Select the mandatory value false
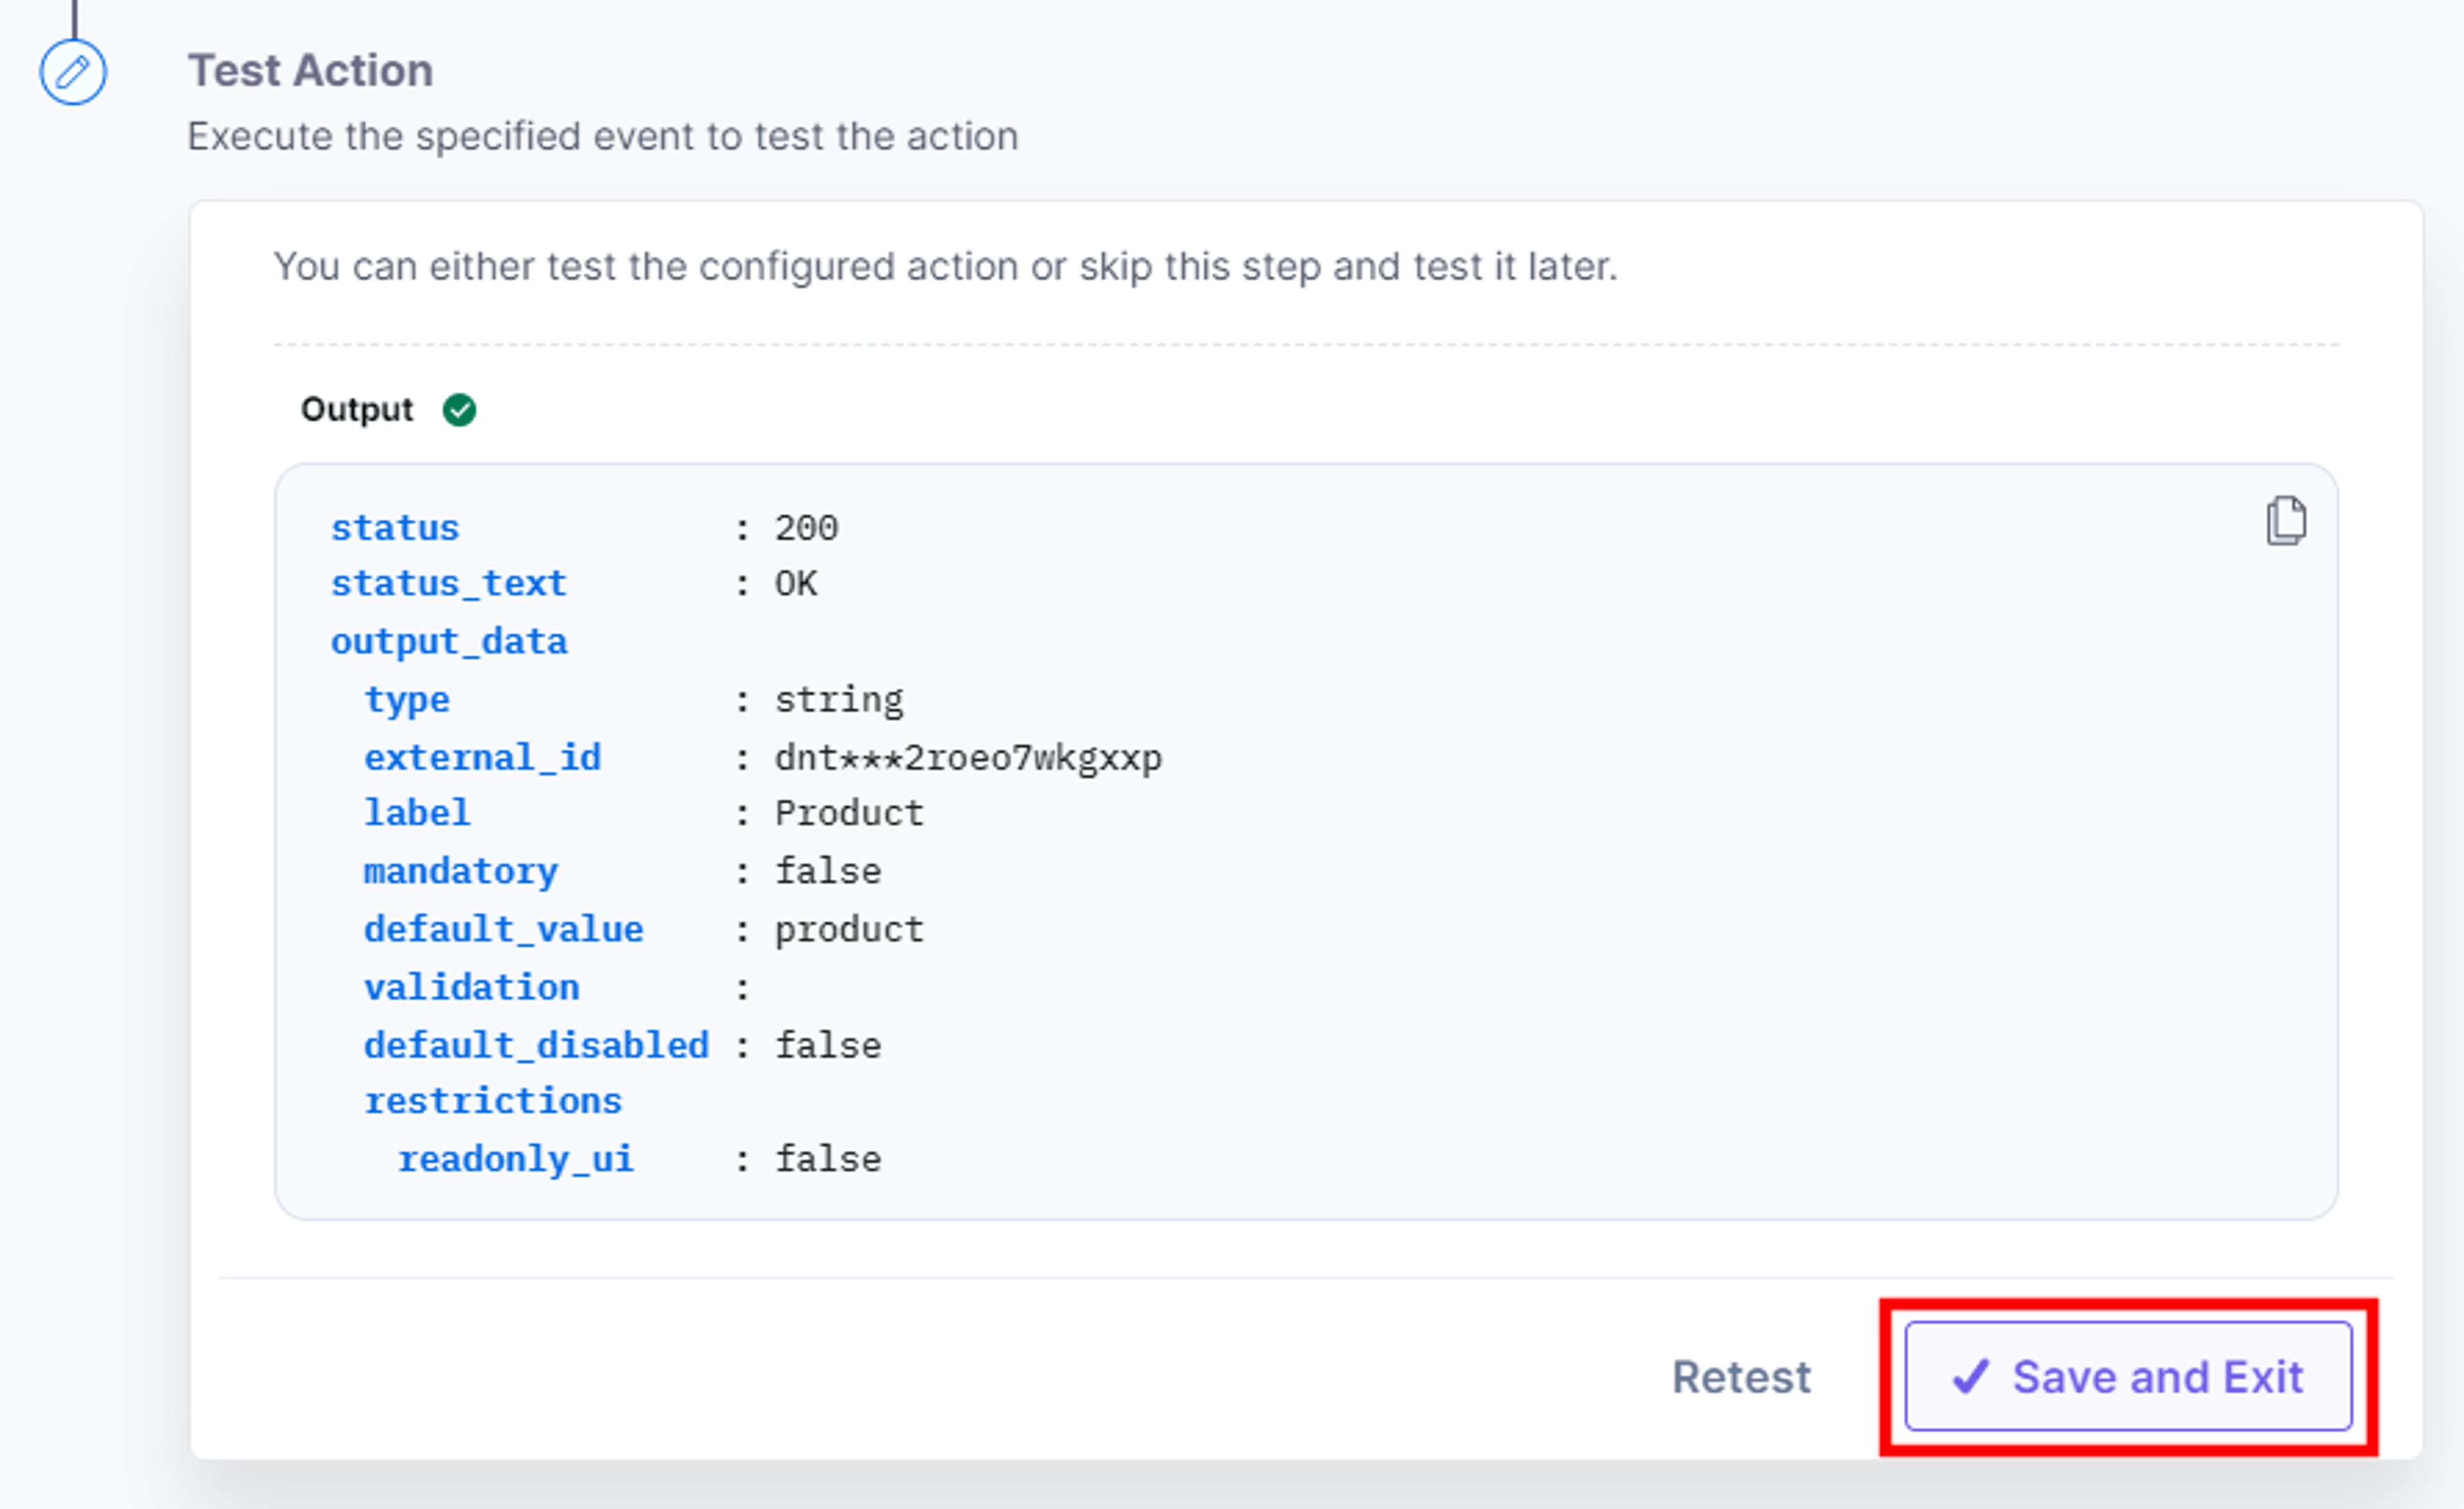Screen dimensions: 2464x1509 829,871
